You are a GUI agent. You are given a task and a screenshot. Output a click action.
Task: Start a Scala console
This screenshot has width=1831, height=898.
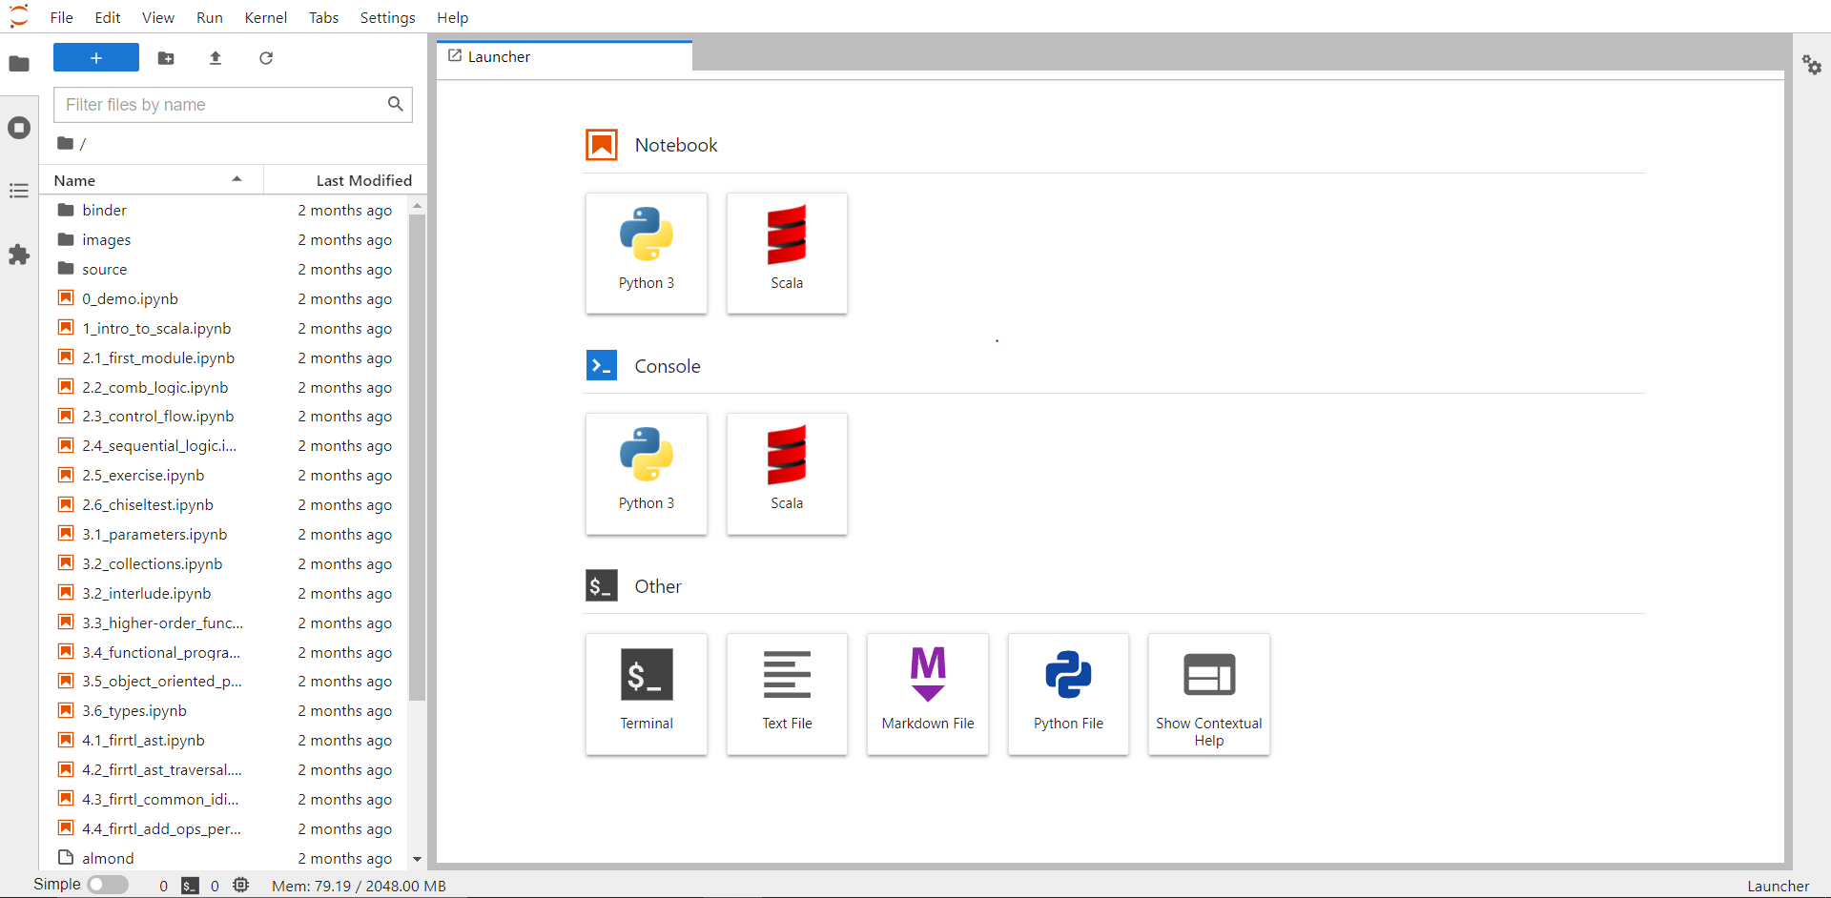point(787,474)
